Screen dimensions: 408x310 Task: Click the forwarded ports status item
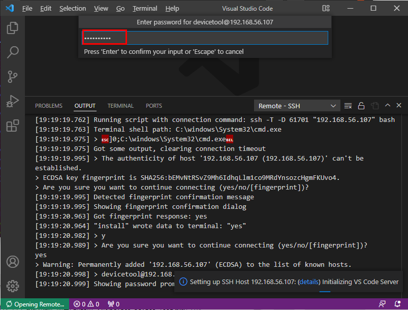coord(113,304)
